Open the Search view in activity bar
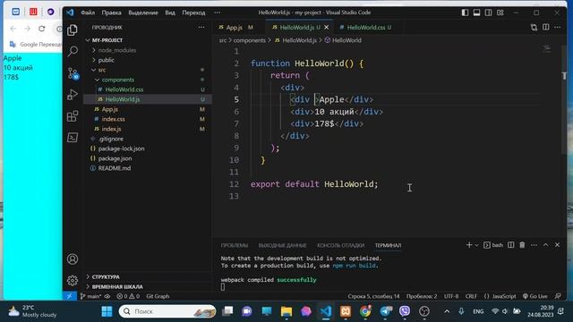The width and height of the screenshot is (573, 322). click(x=73, y=51)
